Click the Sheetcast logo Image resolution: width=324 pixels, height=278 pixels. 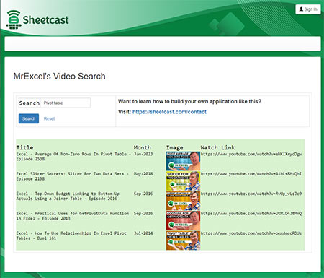pyautogui.click(x=37, y=19)
